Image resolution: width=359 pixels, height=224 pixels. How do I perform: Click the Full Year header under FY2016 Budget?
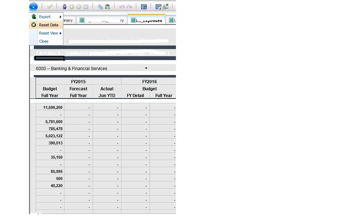163,96
